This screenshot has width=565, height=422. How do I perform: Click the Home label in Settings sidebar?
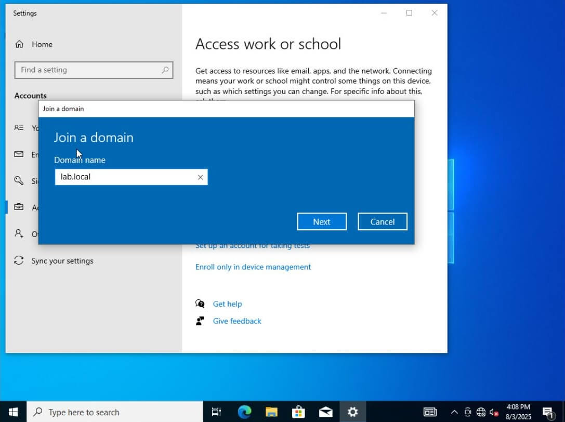point(42,44)
